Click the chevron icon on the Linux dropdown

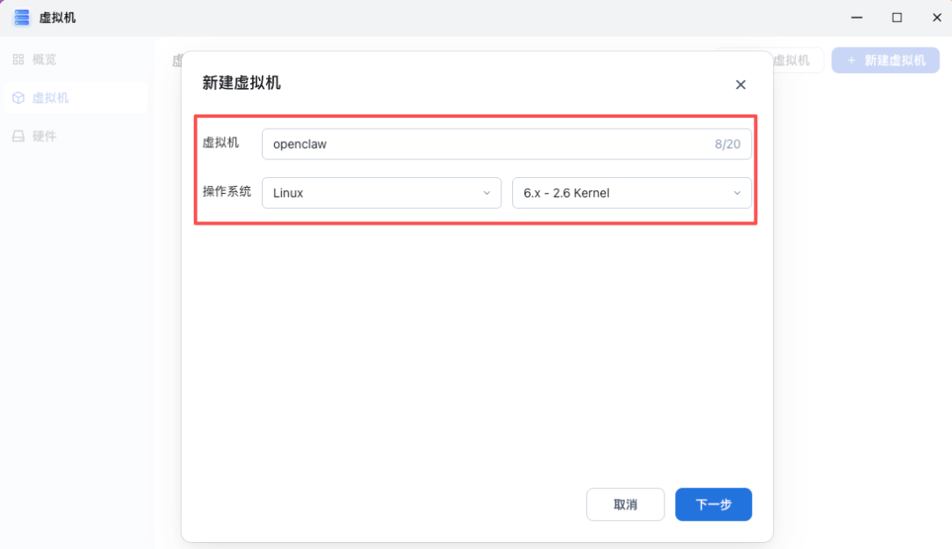tap(487, 192)
